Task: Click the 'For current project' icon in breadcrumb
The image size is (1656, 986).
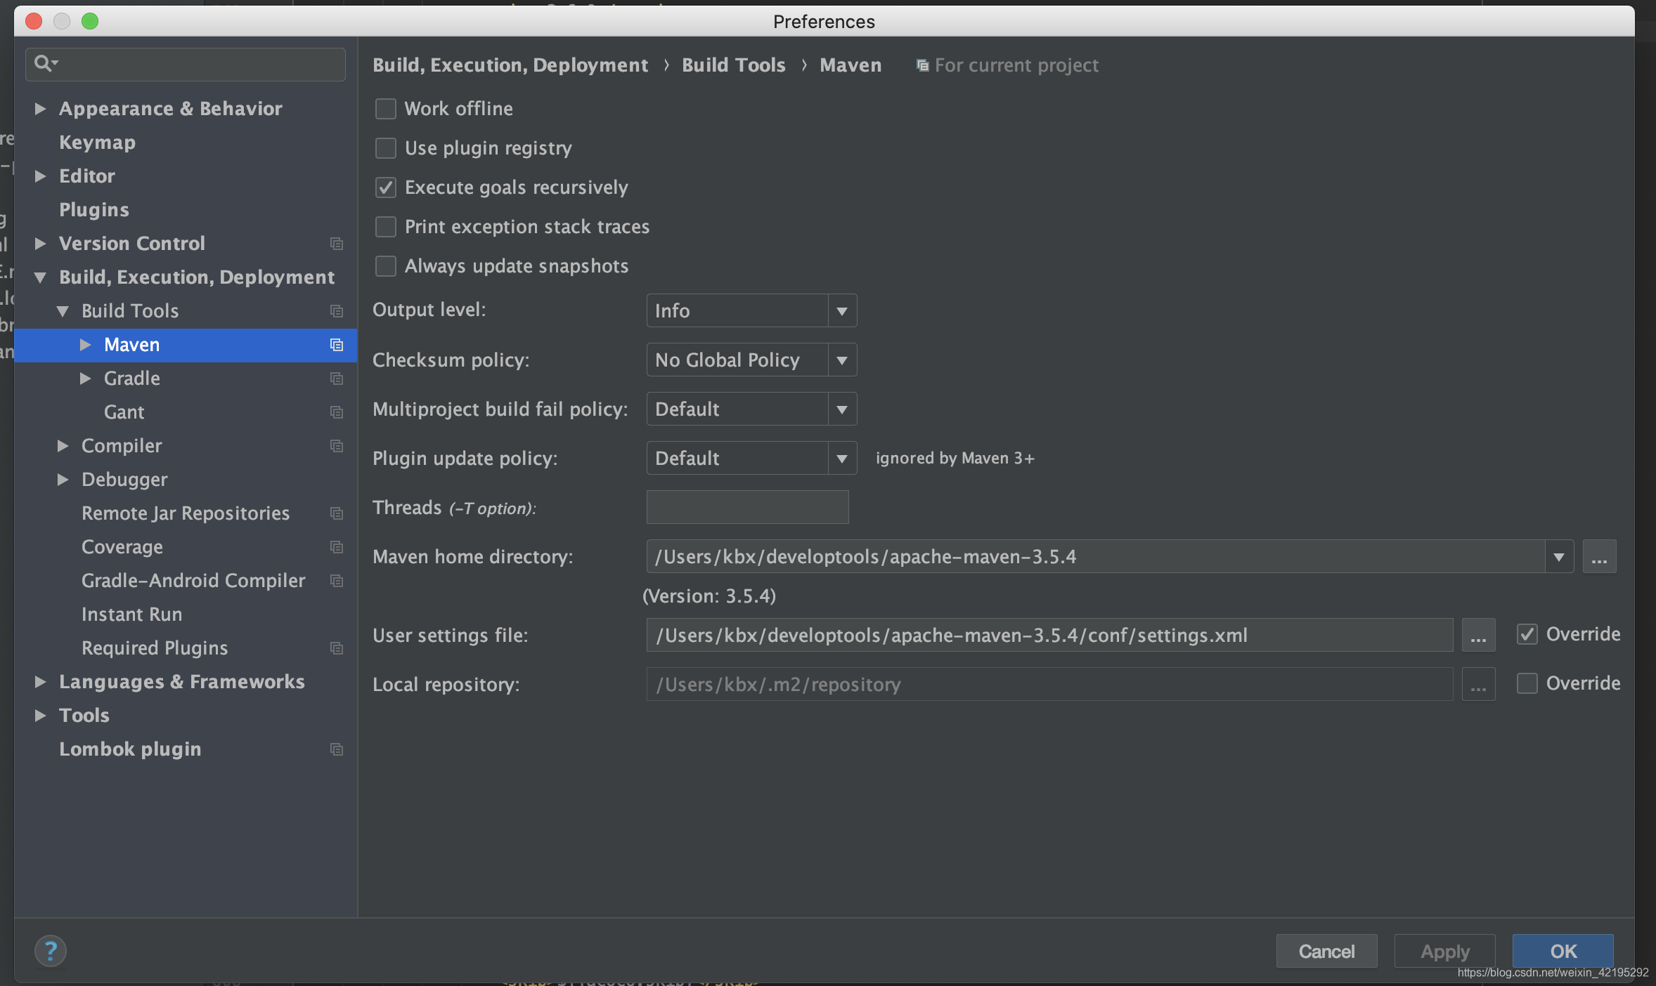Action: coord(921,65)
